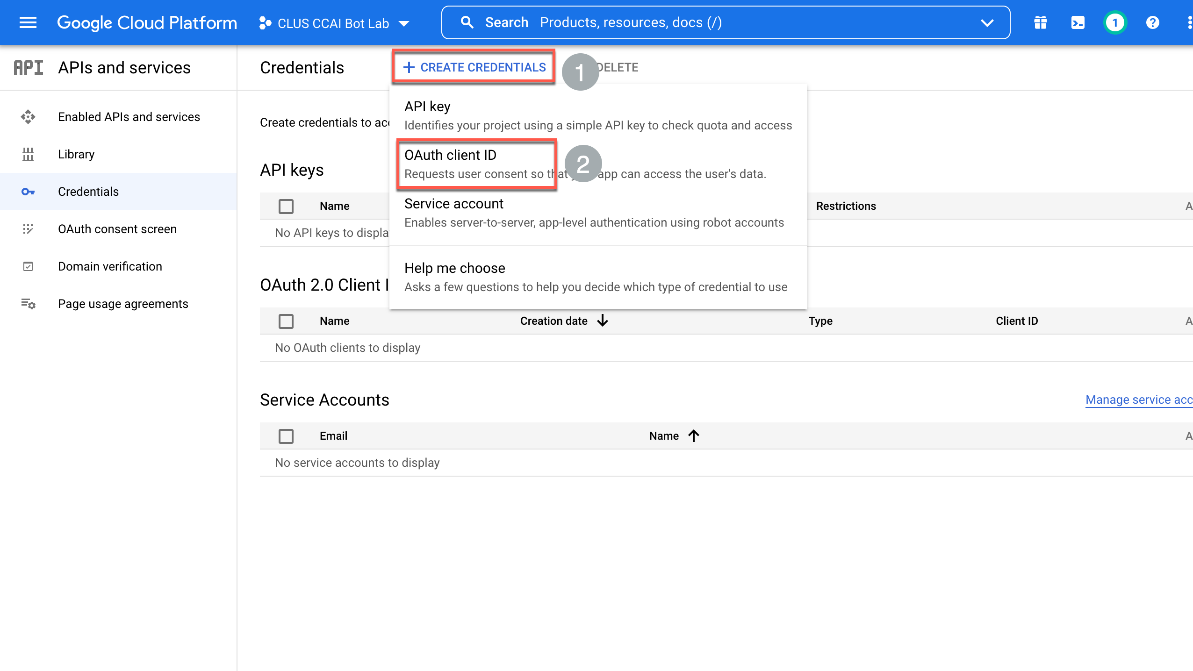This screenshot has width=1193, height=671.
Task: Choose API key from dropdown menu
Action: (598, 116)
